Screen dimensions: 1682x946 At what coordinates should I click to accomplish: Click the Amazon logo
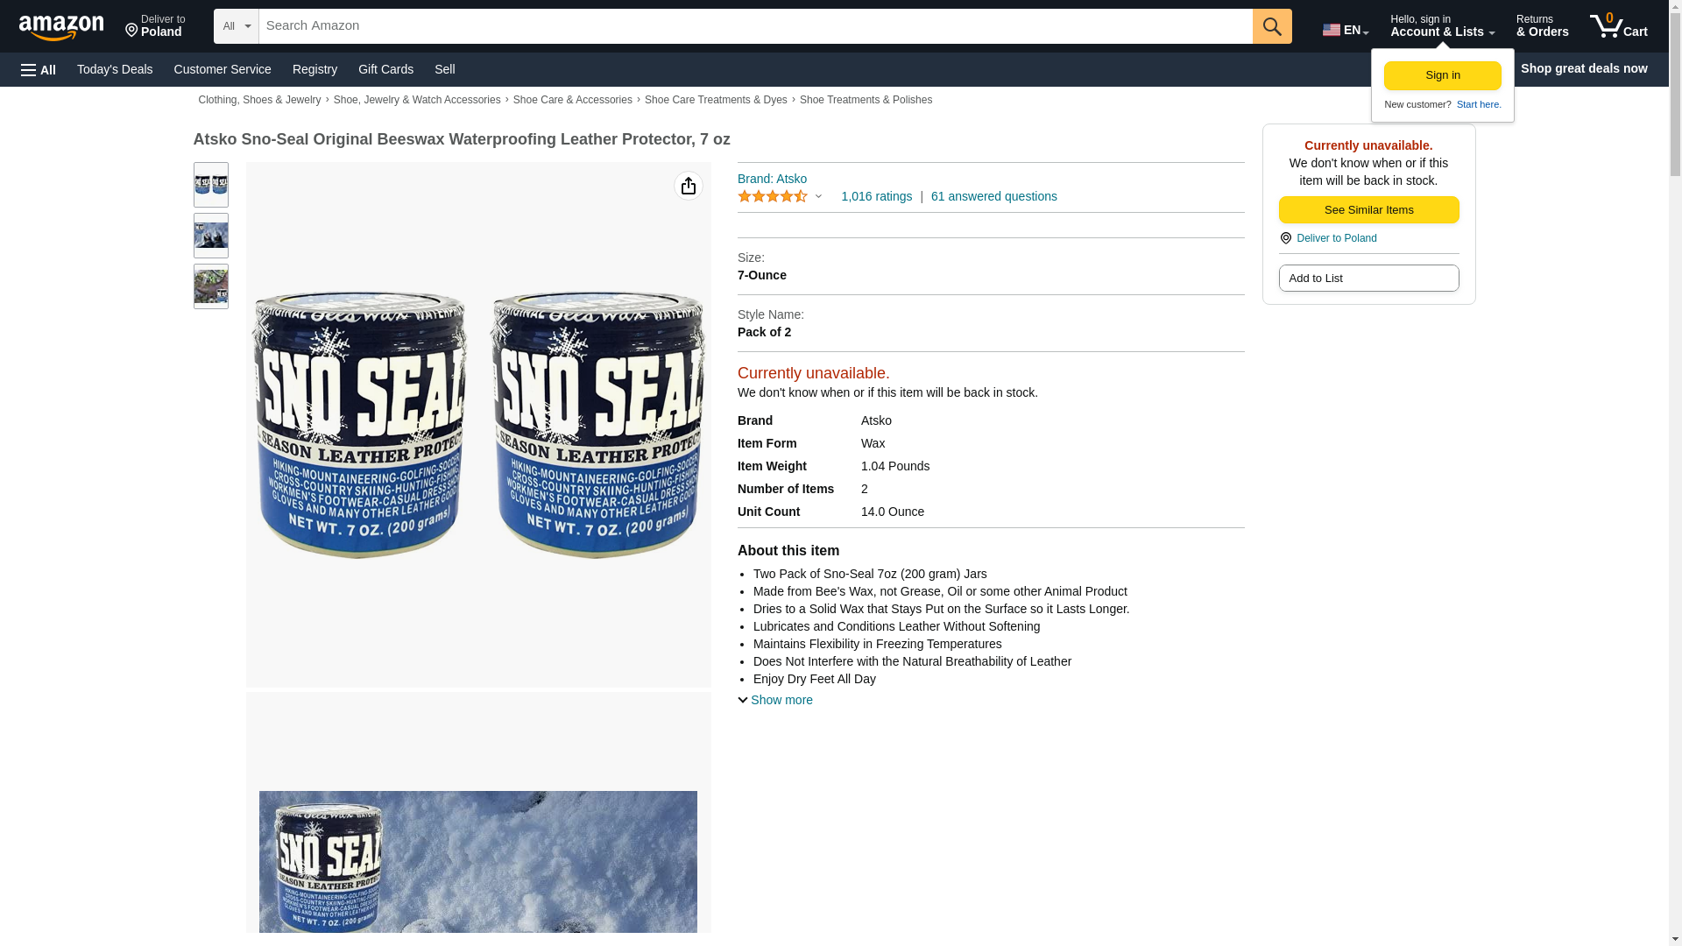[61, 27]
